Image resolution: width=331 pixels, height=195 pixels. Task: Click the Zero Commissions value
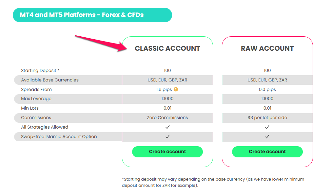click(x=167, y=117)
